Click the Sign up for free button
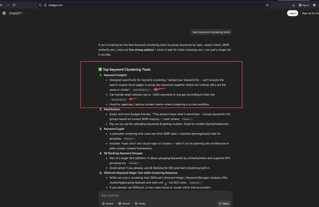The width and height of the screenshot is (319, 207). [x=310, y=13]
